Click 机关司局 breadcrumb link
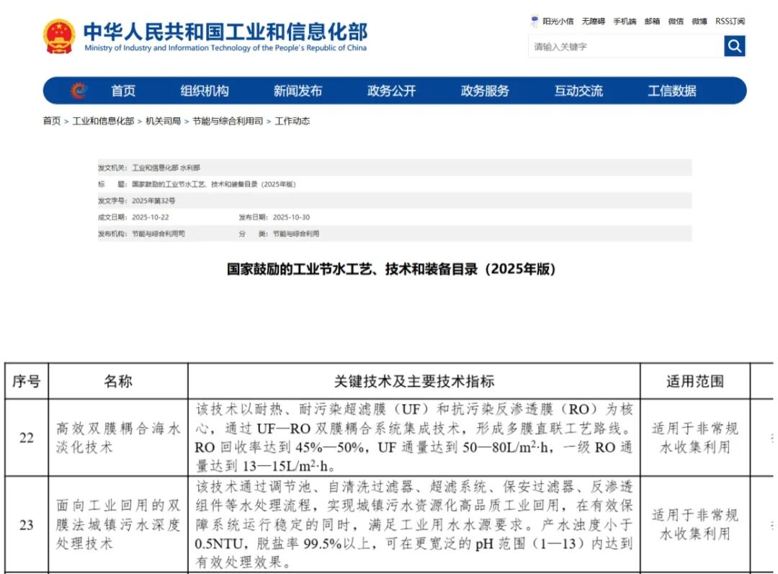 (x=164, y=121)
